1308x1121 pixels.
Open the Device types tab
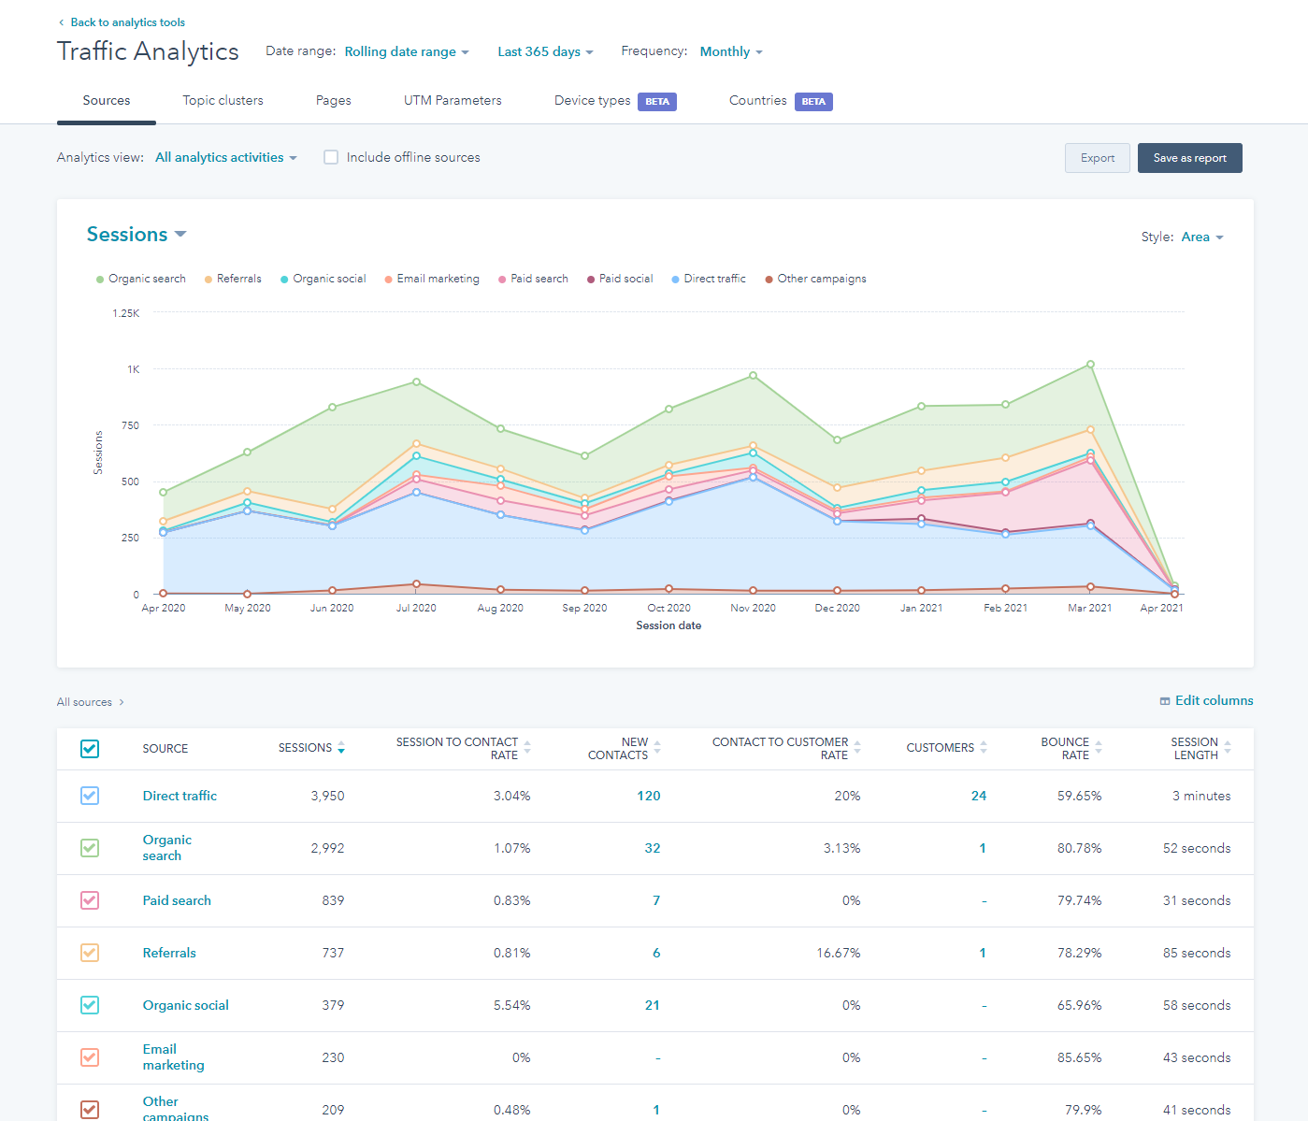[591, 100]
